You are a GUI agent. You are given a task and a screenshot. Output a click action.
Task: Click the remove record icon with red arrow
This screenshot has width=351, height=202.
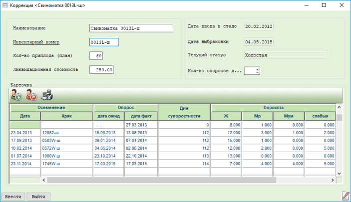31,95
